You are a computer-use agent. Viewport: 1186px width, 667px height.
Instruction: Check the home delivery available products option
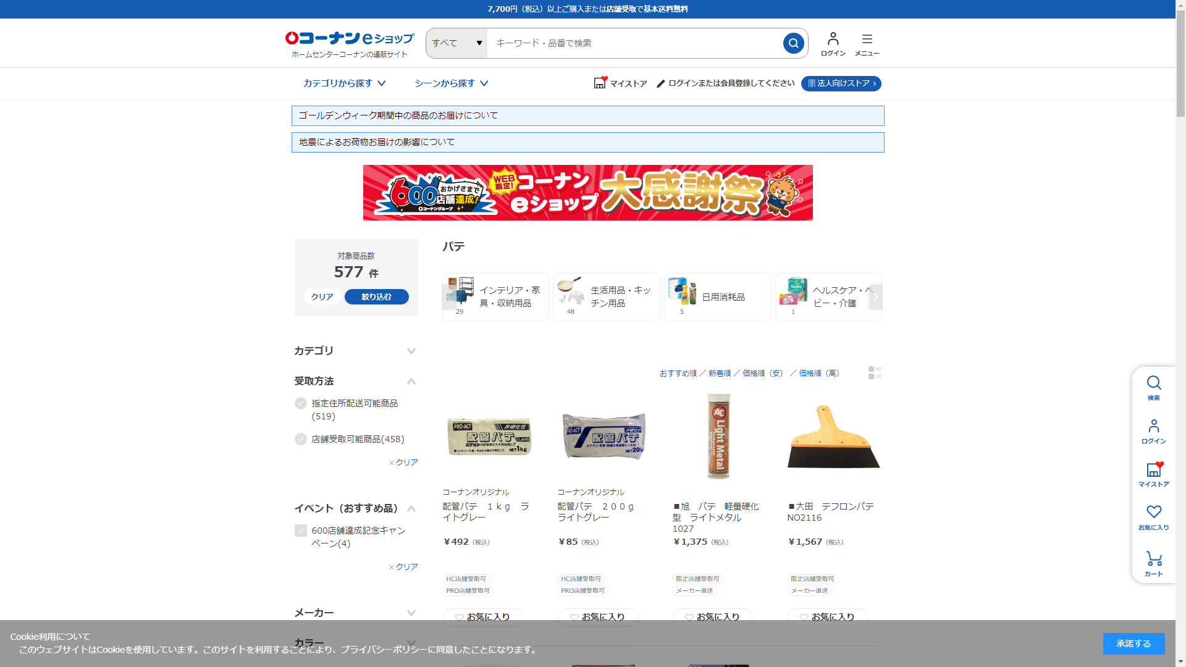301,403
